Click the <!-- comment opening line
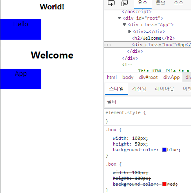The width and height of the screenshot is (191, 193). click(127, 65)
